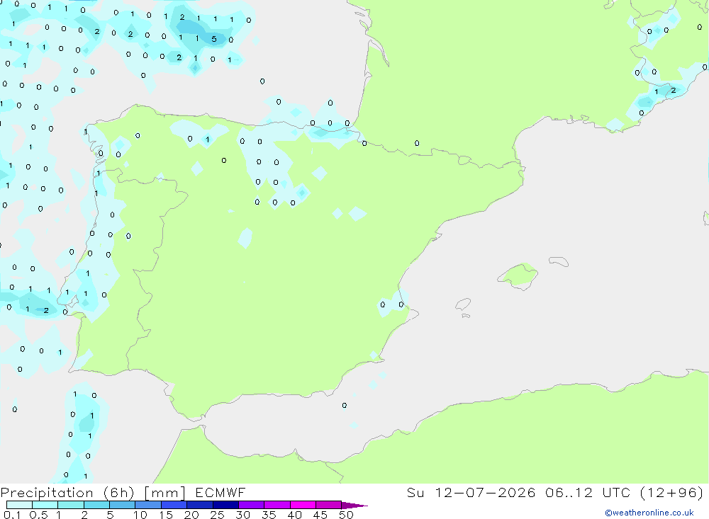This screenshot has height=519, width=709.
Task: Click the 'Su' weekday label
Action: click(x=415, y=492)
